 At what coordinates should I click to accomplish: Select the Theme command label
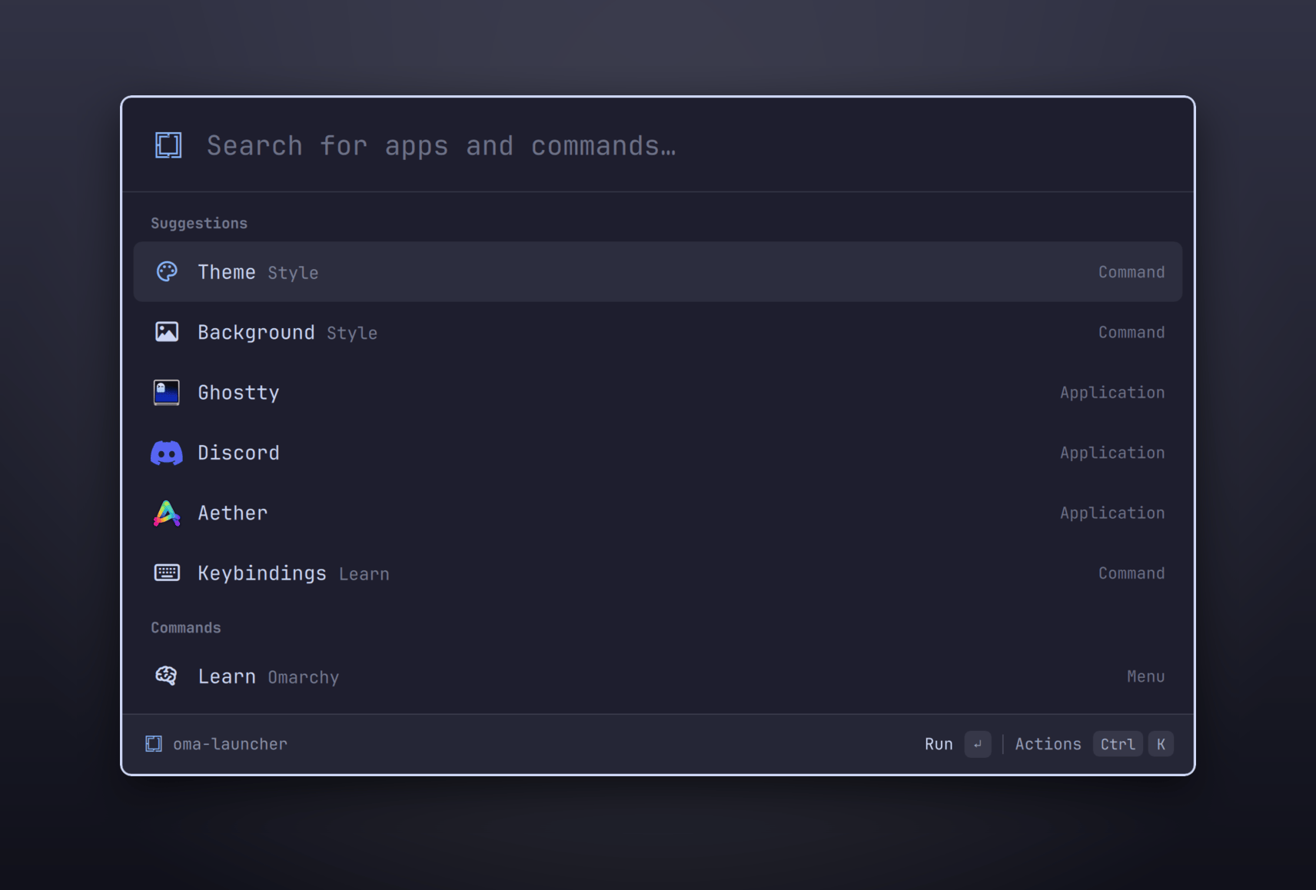227,272
